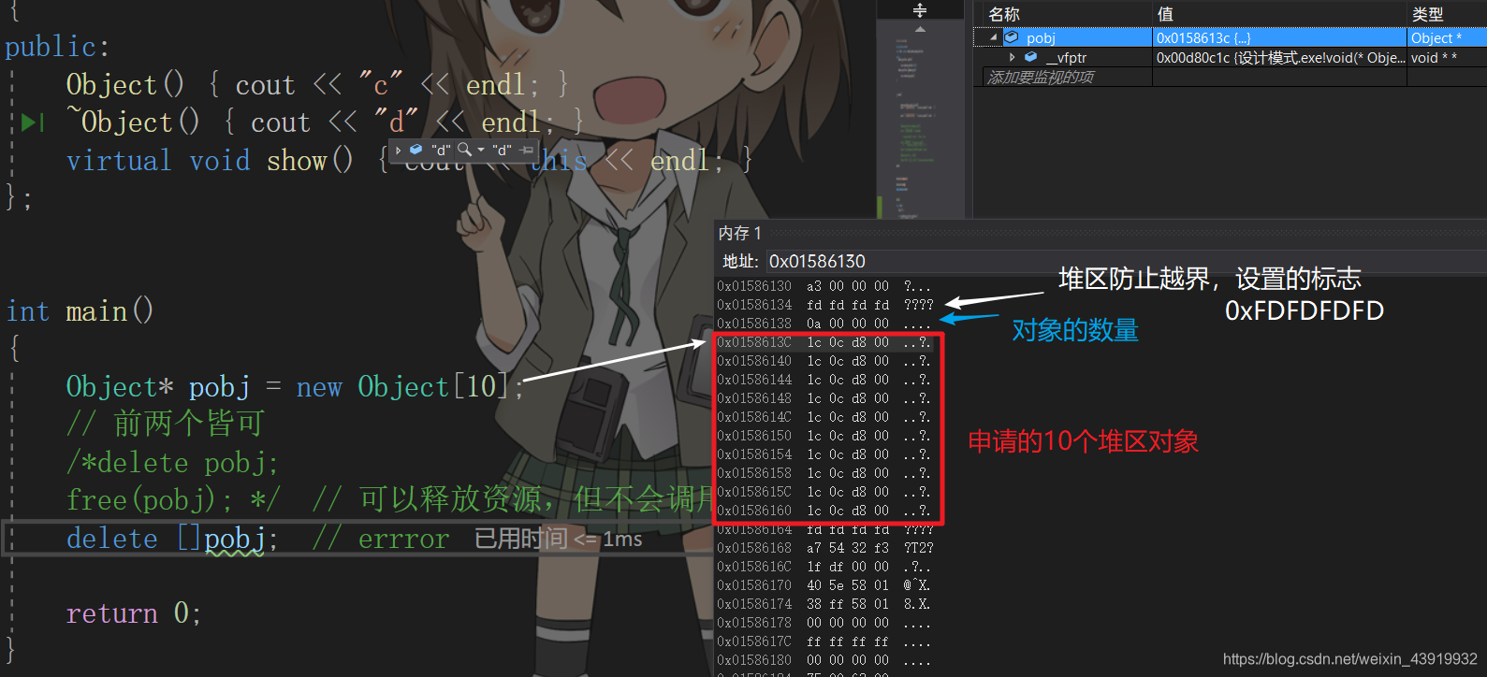Click the 'virtual' keyword in code
Image resolution: width=1487 pixels, height=677 pixels.
(x=119, y=161)
